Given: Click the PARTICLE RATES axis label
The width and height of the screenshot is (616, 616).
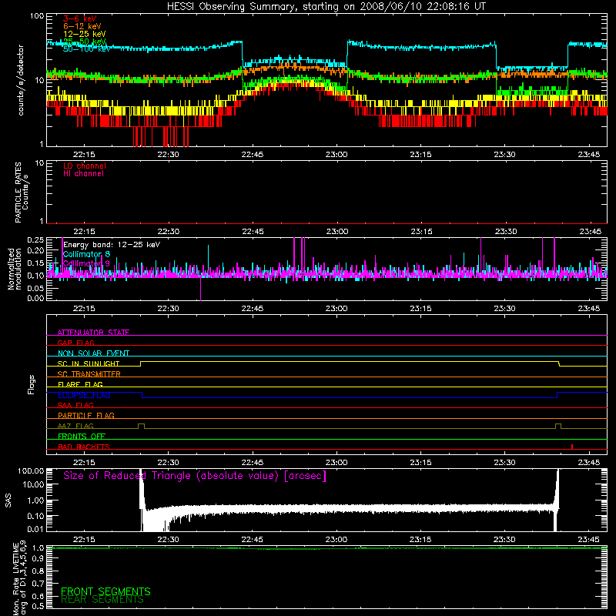Looking at the screenshot, I should [18, 192].
